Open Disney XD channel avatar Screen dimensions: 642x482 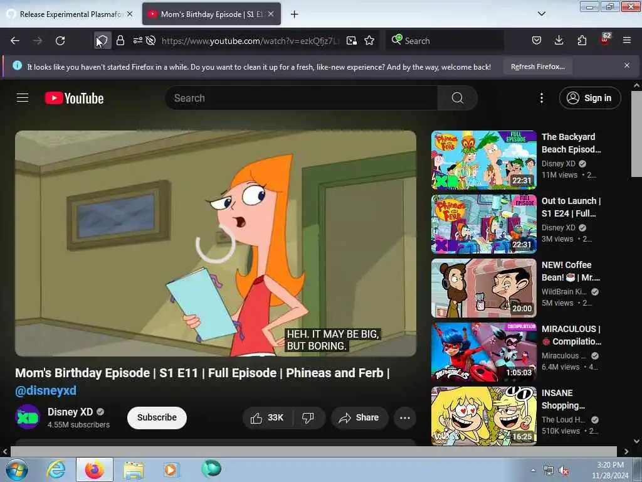click(28, 417)
